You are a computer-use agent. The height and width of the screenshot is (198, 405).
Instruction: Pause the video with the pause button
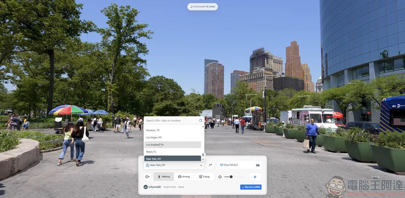(x=255, y=177)
